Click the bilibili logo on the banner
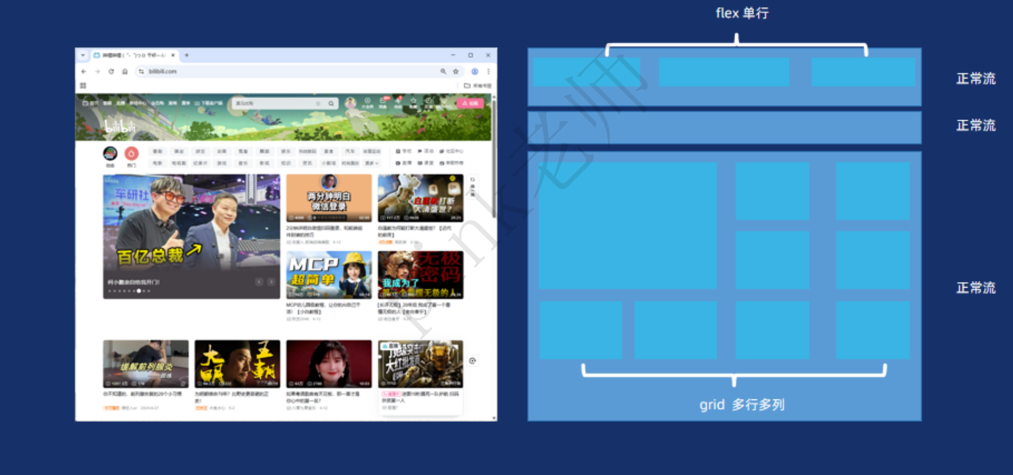This screenshot has width=1013, height=475. (120, 127)
